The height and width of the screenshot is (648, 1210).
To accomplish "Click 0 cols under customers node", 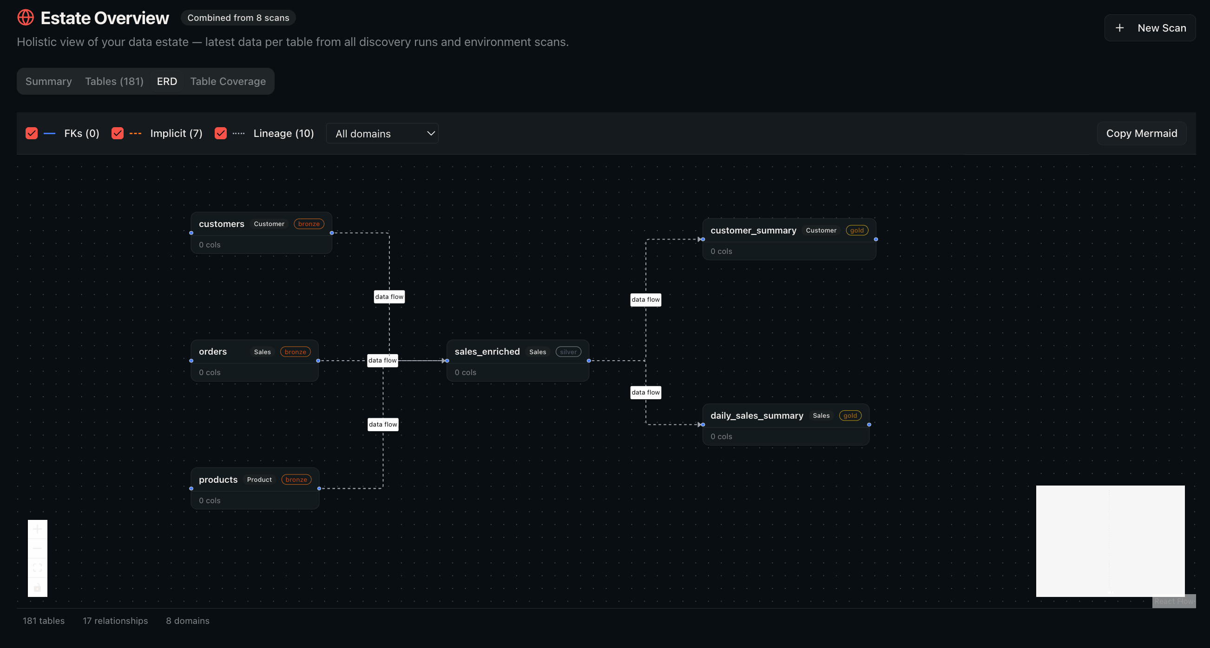I will [x=210, y=245].
